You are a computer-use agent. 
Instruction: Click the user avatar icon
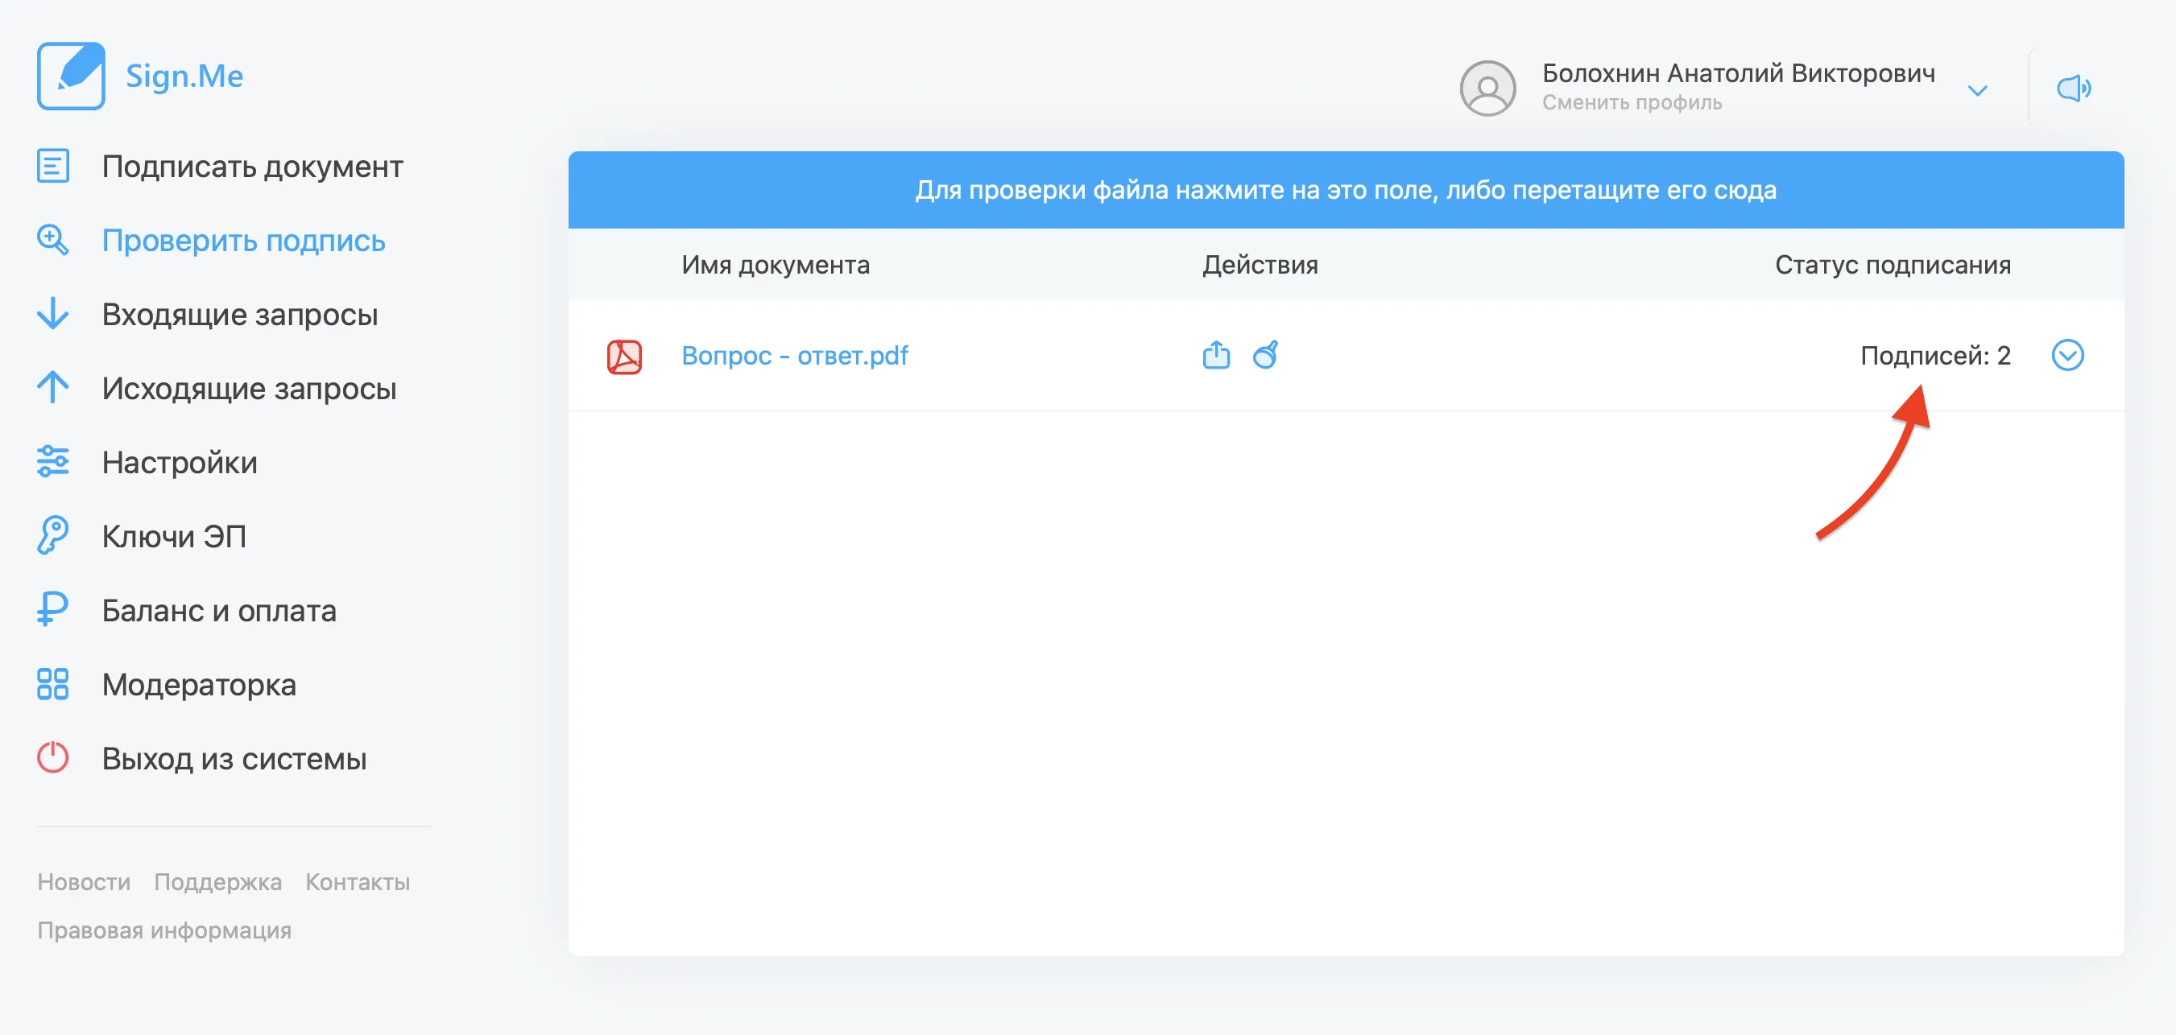pos(1487,88)
